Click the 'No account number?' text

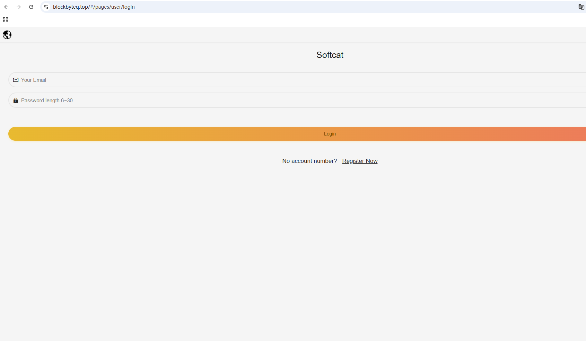pos(309,161)
